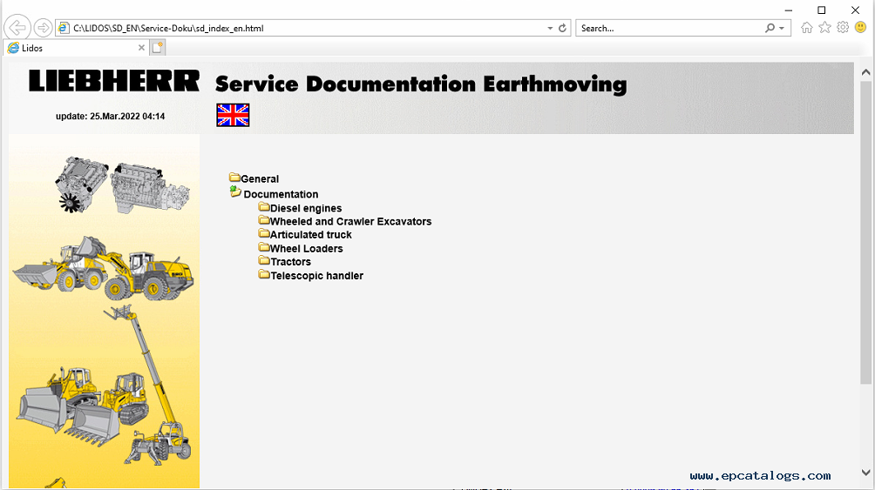Minimize the browser window
The width and height of the screenshot is (875, 490).
[788, 10]
